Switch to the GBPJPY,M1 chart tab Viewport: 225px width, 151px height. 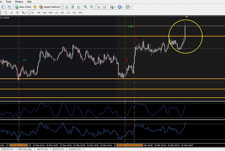point(42,149)
